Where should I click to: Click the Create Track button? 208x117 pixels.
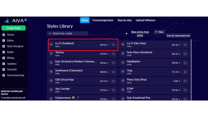[x=14, y=28]
